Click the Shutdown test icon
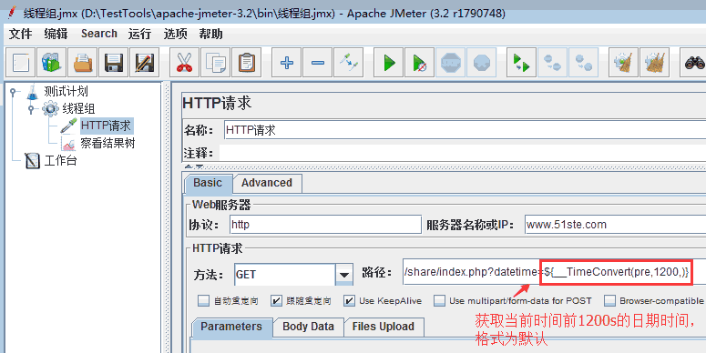This screenshot has height=353, width=706. click(x=481, y=63)
